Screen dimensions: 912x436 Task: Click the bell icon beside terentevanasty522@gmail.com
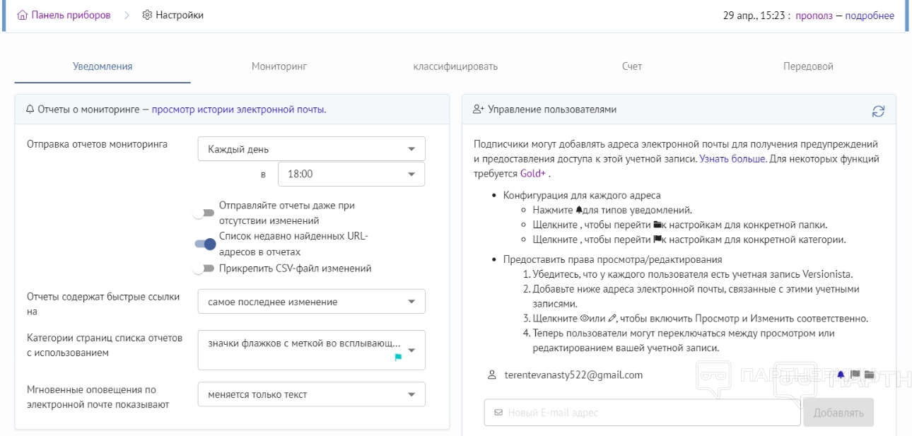[841, 375]
